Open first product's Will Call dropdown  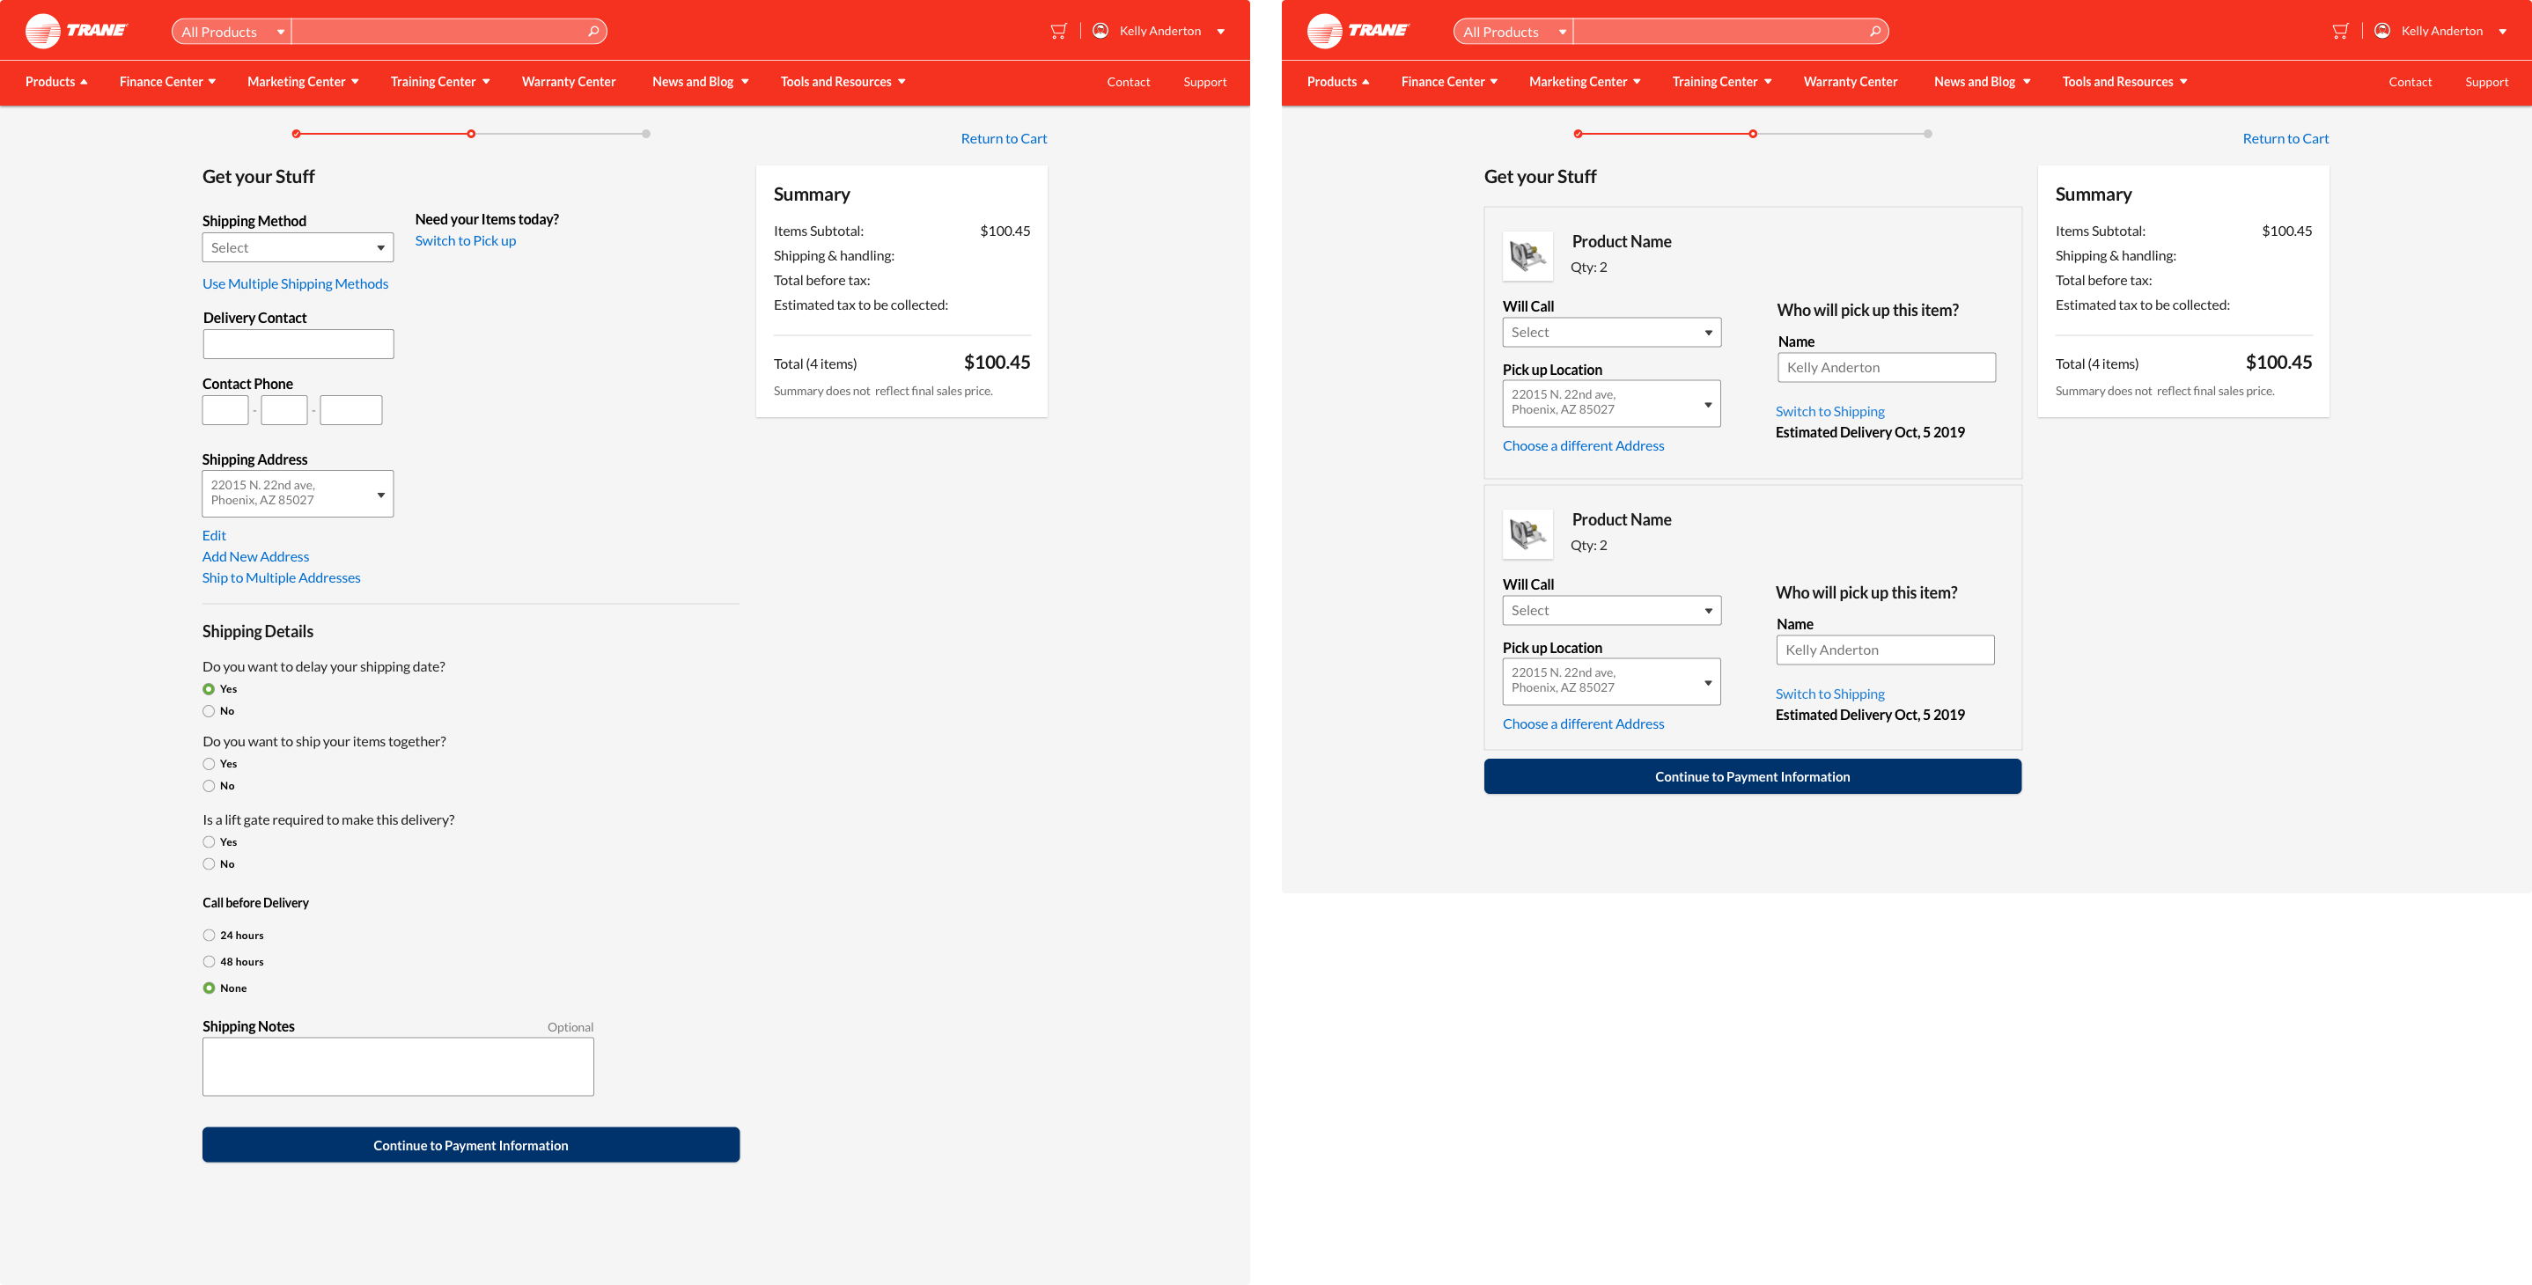point(1611,332)
